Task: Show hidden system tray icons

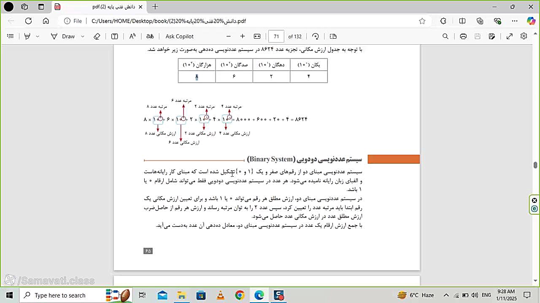Action: click(446, 295)
